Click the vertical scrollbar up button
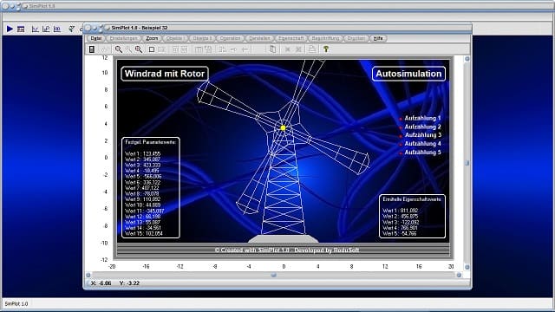Screen dimensions: 555x312 (467, 59)
